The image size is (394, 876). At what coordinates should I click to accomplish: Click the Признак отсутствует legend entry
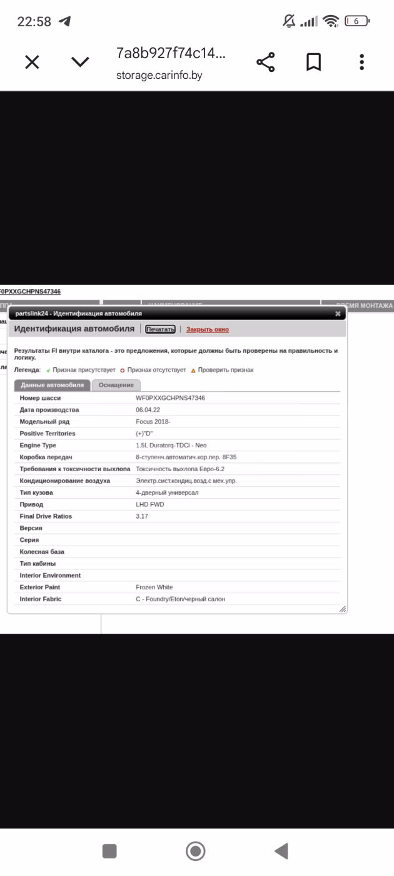(x=153, y=370)
